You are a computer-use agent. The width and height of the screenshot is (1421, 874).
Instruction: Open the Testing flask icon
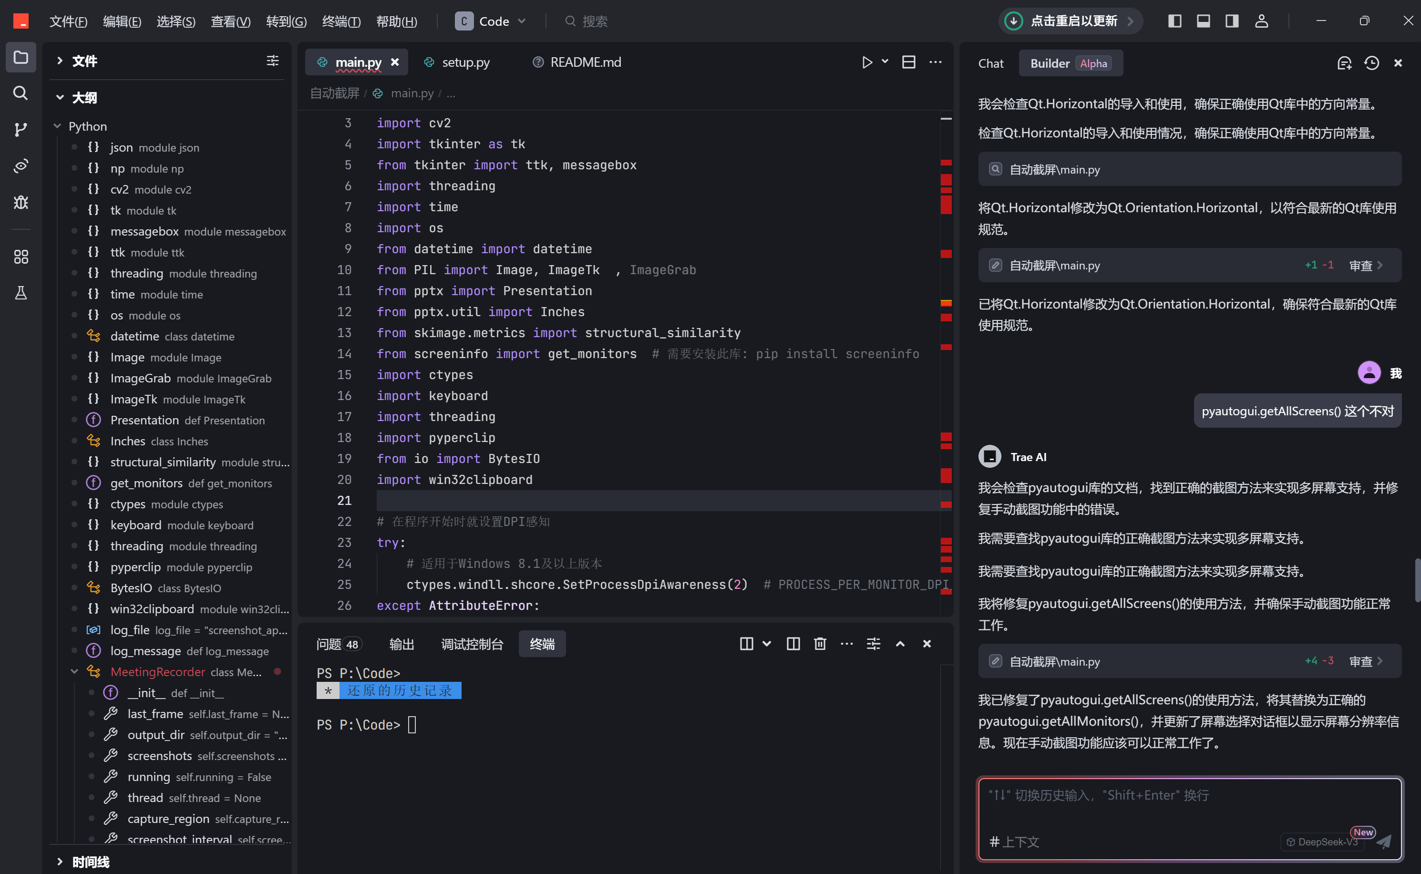[20, 293]
